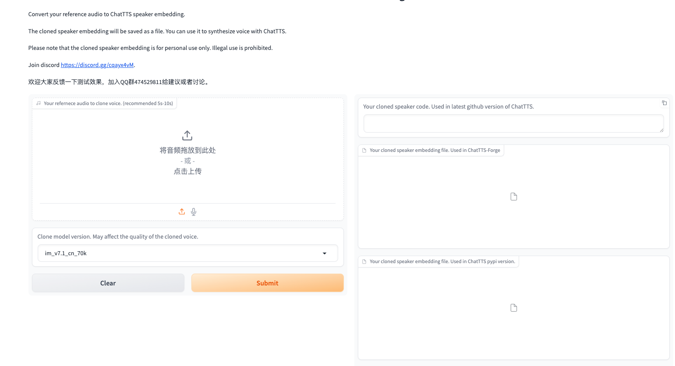Switch to microphone recording input
Screen dimensions: 675x366
[194, 212]
